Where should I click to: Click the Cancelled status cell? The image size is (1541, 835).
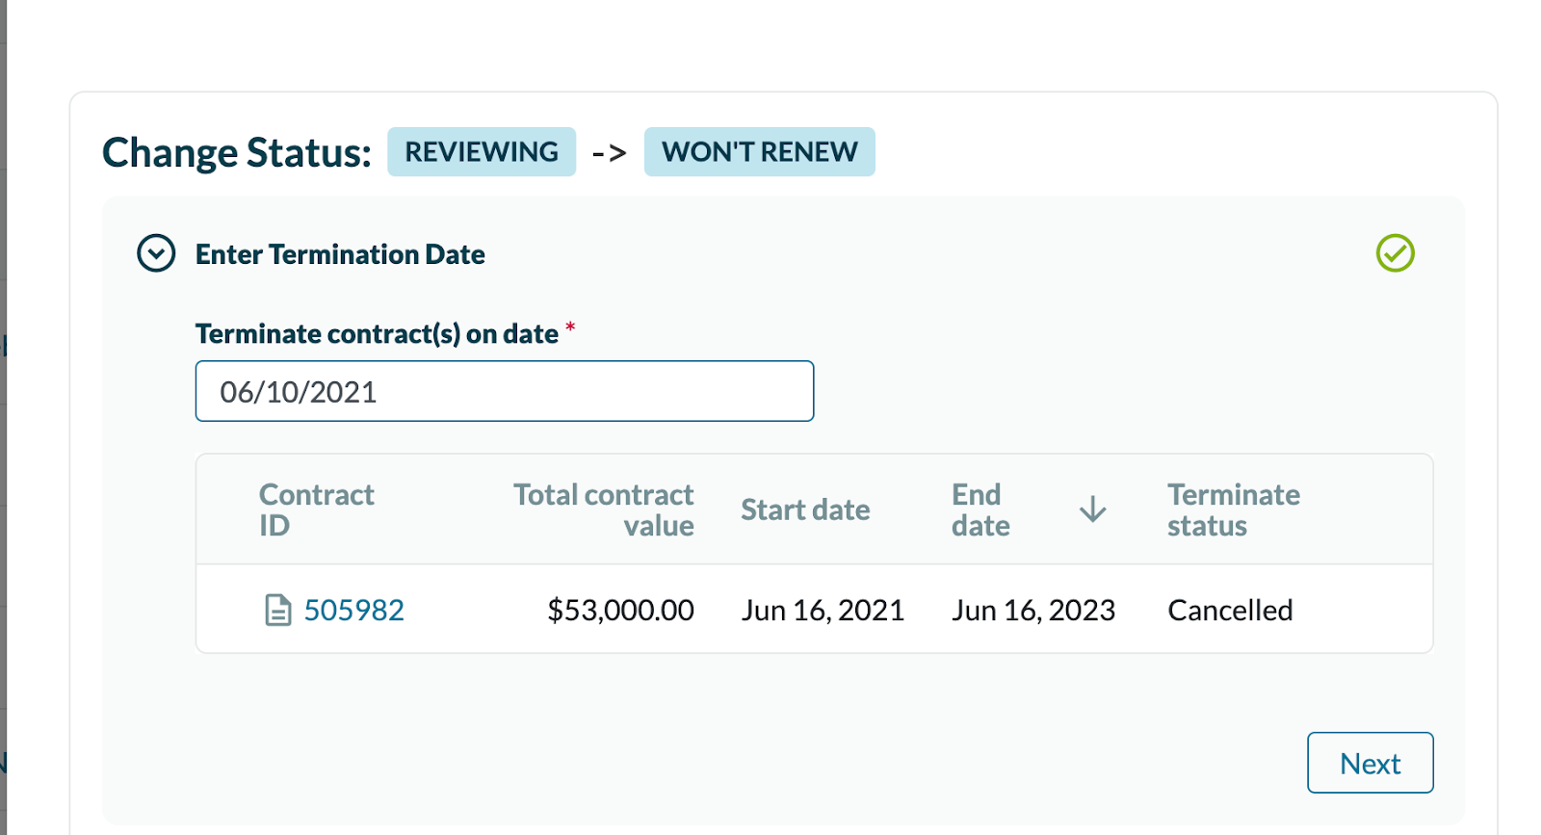(x=1230, y=611)
